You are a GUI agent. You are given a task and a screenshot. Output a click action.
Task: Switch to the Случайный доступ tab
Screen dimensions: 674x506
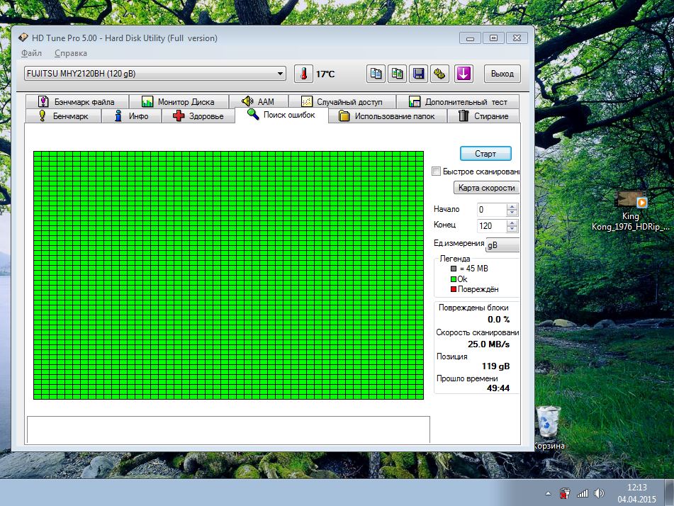[342, 102]
